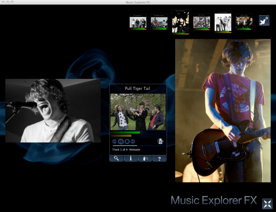Go back to the previous track
The width and height of the screenshot is (276, 212).
click(x=115, y=141)
